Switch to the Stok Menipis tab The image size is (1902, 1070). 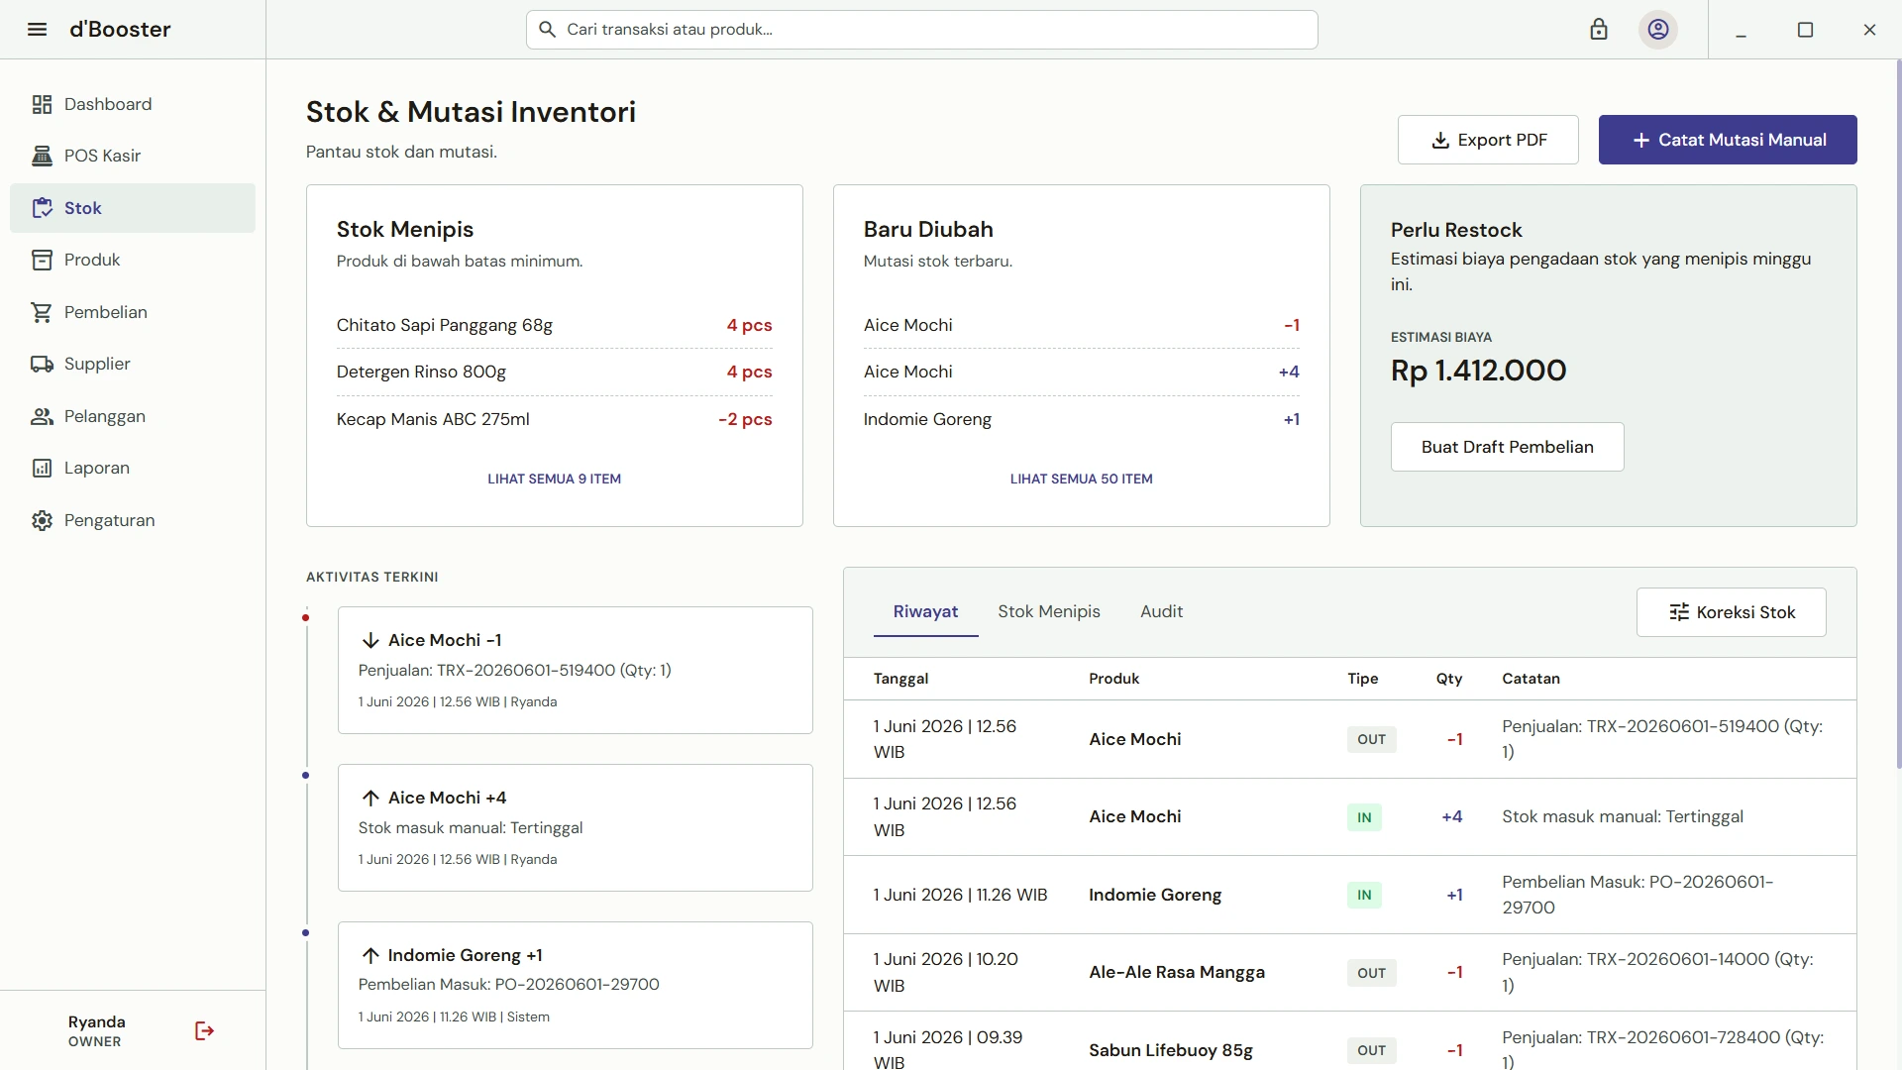(x=1049, y=612)
